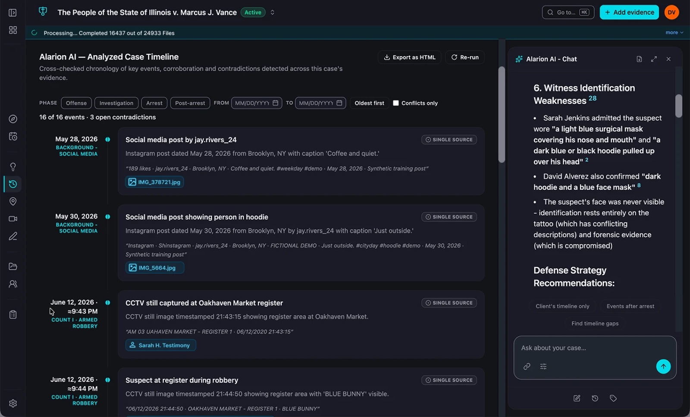Viewport: 690px width, 417px height.
Task: Click the attach link icon in chat input
Action: click(x=527, y=367)
